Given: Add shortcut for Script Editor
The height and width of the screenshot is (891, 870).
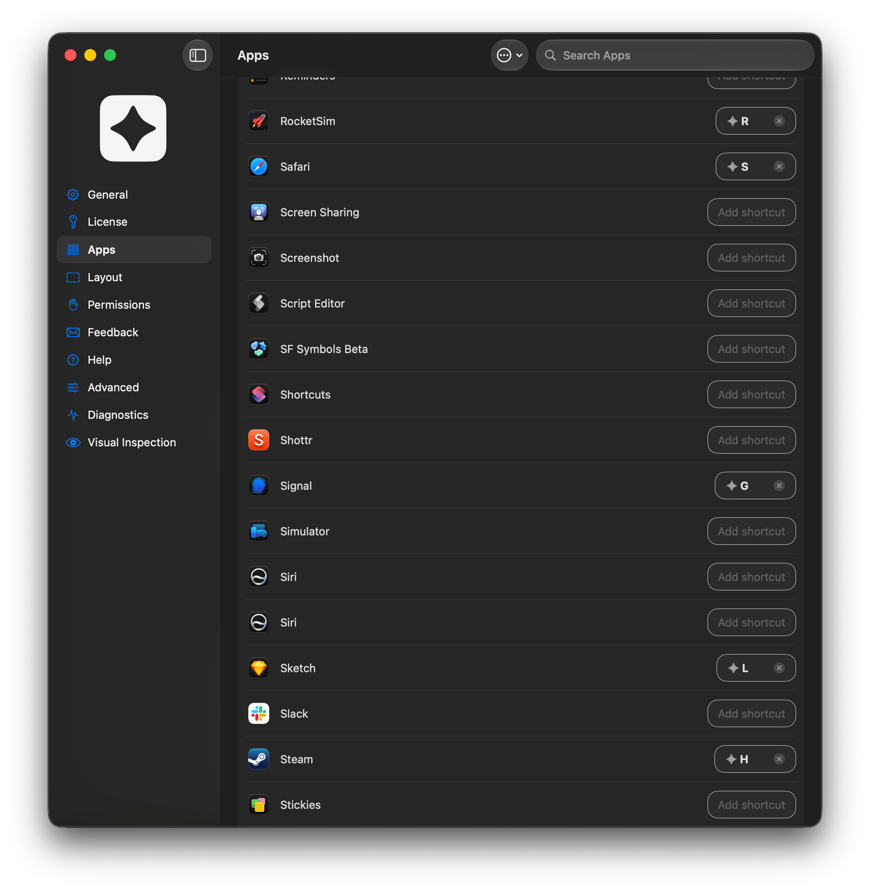Looking at the screenshot, I should 751,304.
